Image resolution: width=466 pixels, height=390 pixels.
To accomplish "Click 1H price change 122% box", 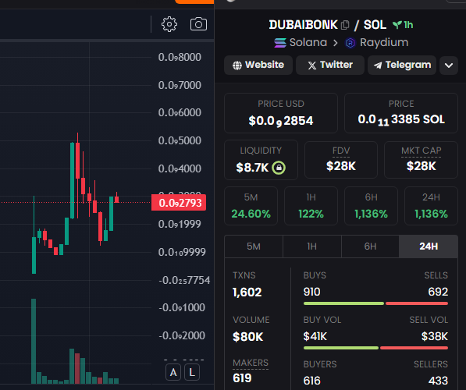I will 311,206.
